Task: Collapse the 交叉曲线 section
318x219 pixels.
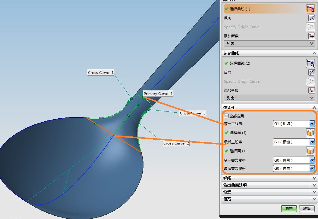Action: point(314,53)
